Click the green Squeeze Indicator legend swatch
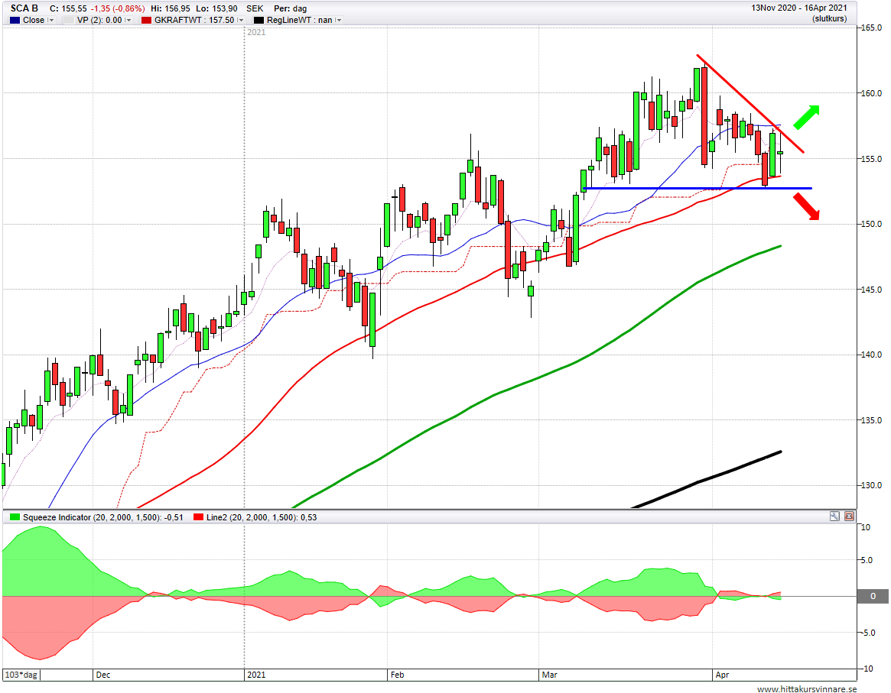This screenshot has width=891, height=693. click(15, 517)
